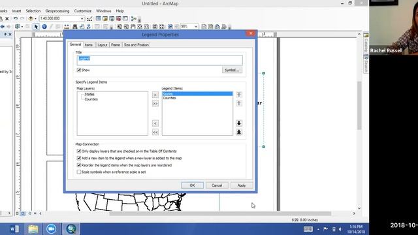Screen dimensions: 418x235
Task: Select the Measure ruler tool
Action: coord(67,27)
